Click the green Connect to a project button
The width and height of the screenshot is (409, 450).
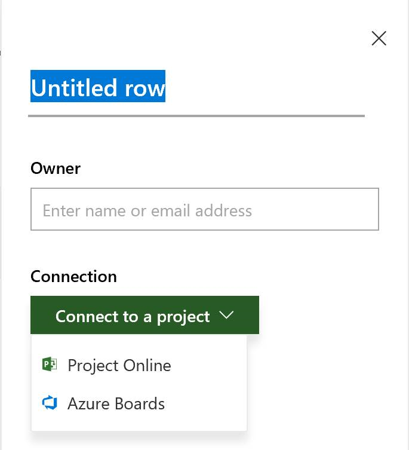click(144, 316)
